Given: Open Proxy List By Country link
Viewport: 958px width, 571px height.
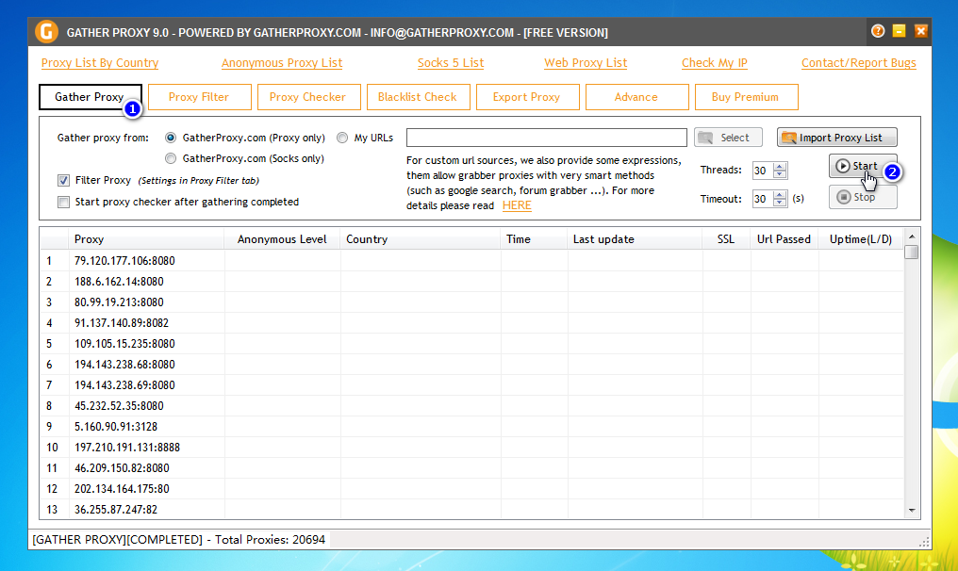Looking at the screenshot, I should [100, 63].
